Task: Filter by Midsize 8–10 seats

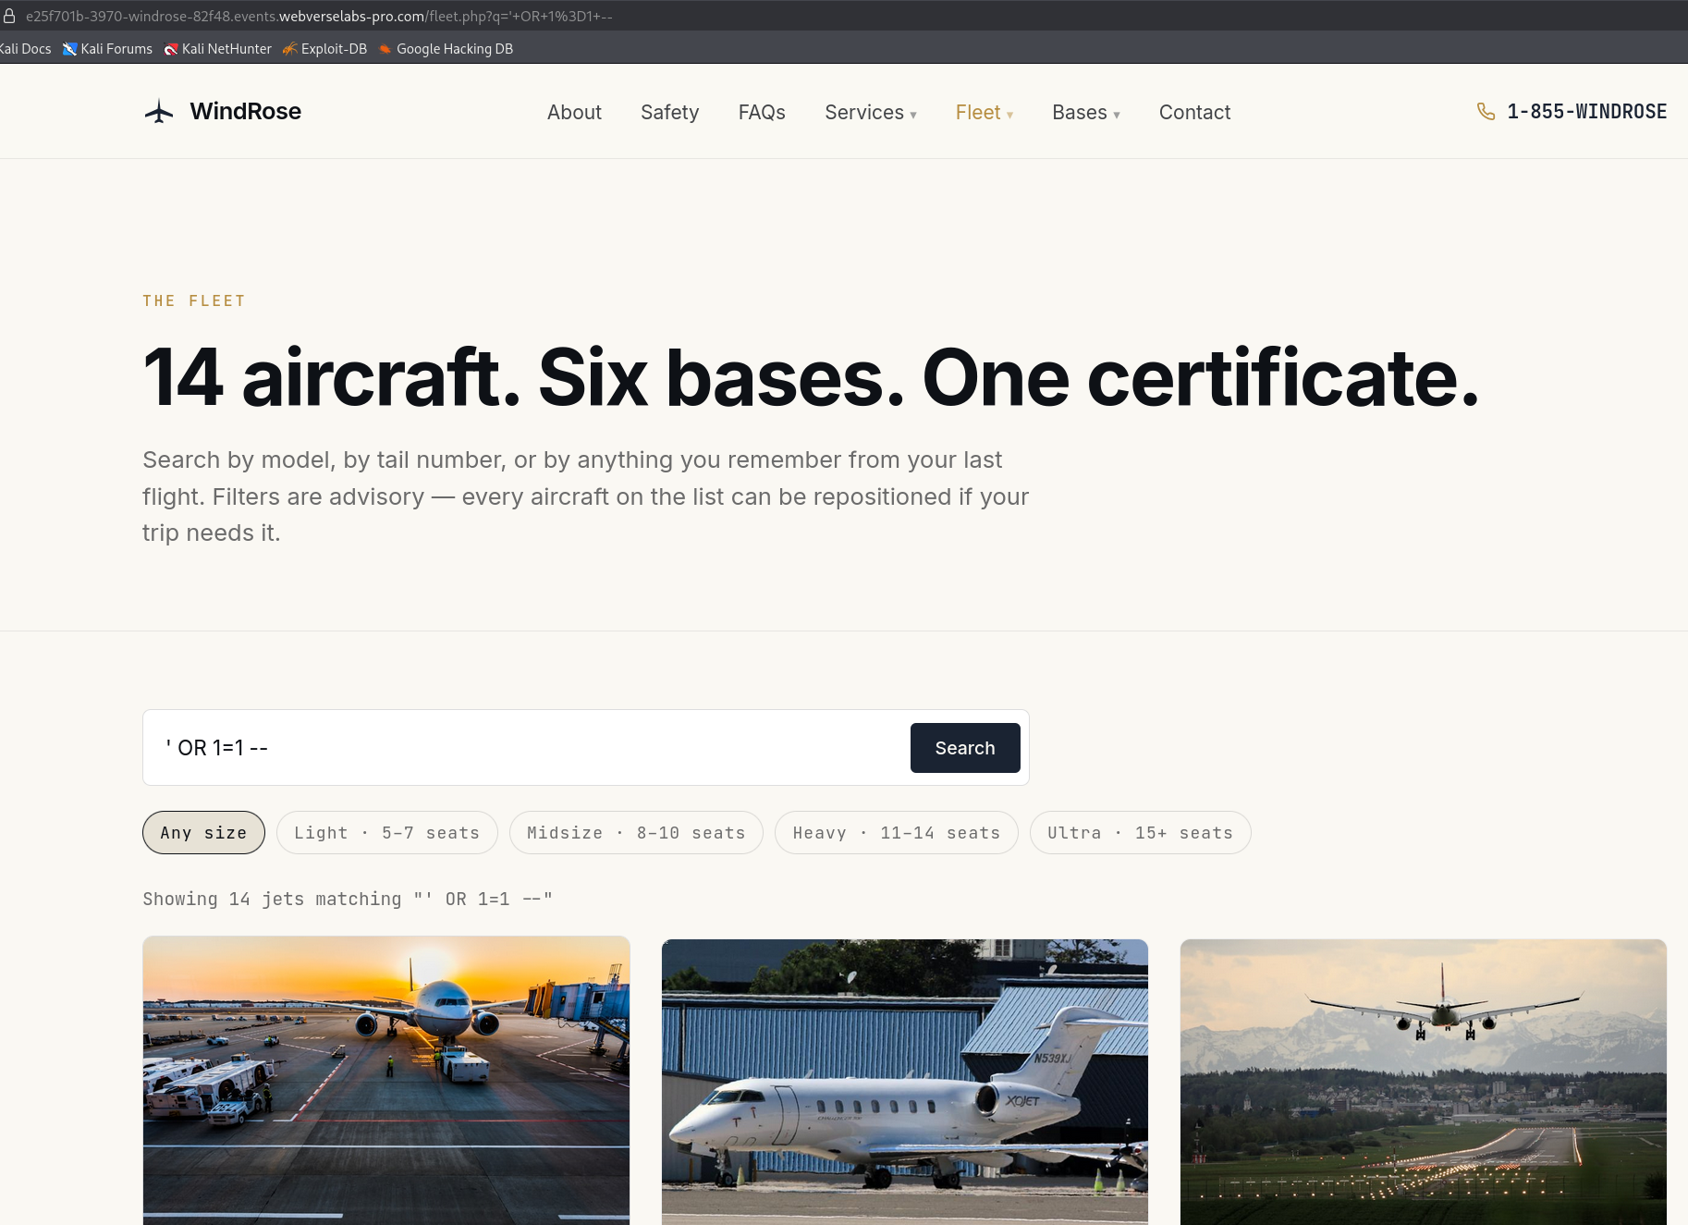Action: click(x=636, y=833)
